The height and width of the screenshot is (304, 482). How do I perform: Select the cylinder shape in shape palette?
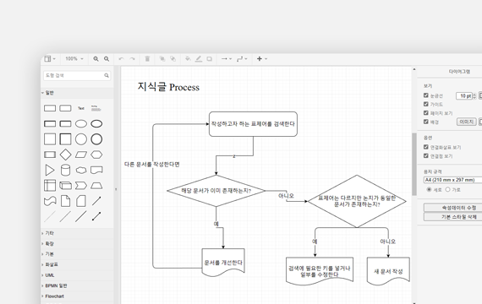coord(65,170)
